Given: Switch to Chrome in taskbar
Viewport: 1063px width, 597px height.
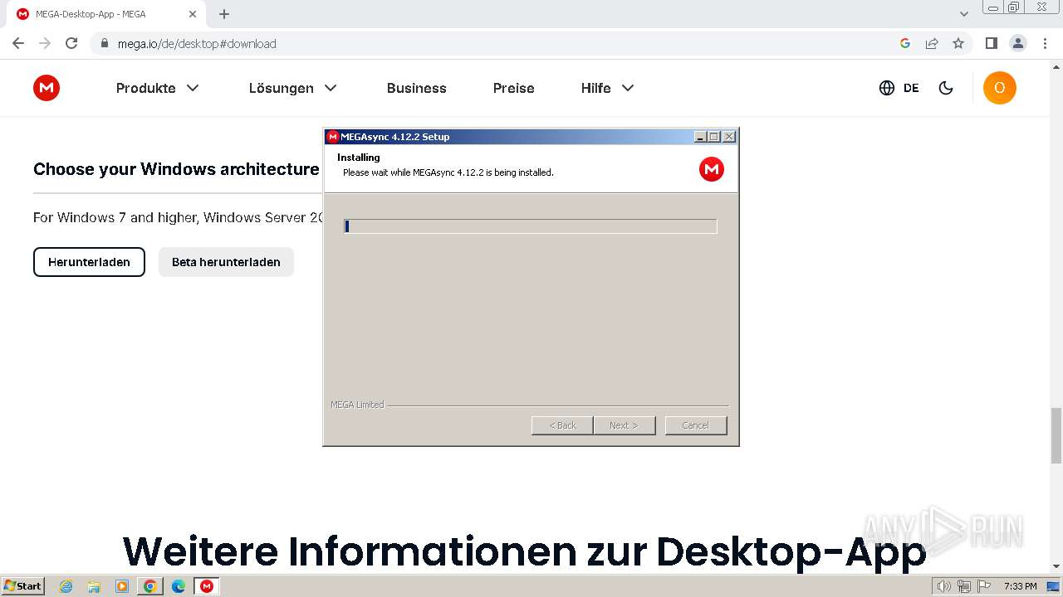Looking at the screenshot, I should point(150,586).
